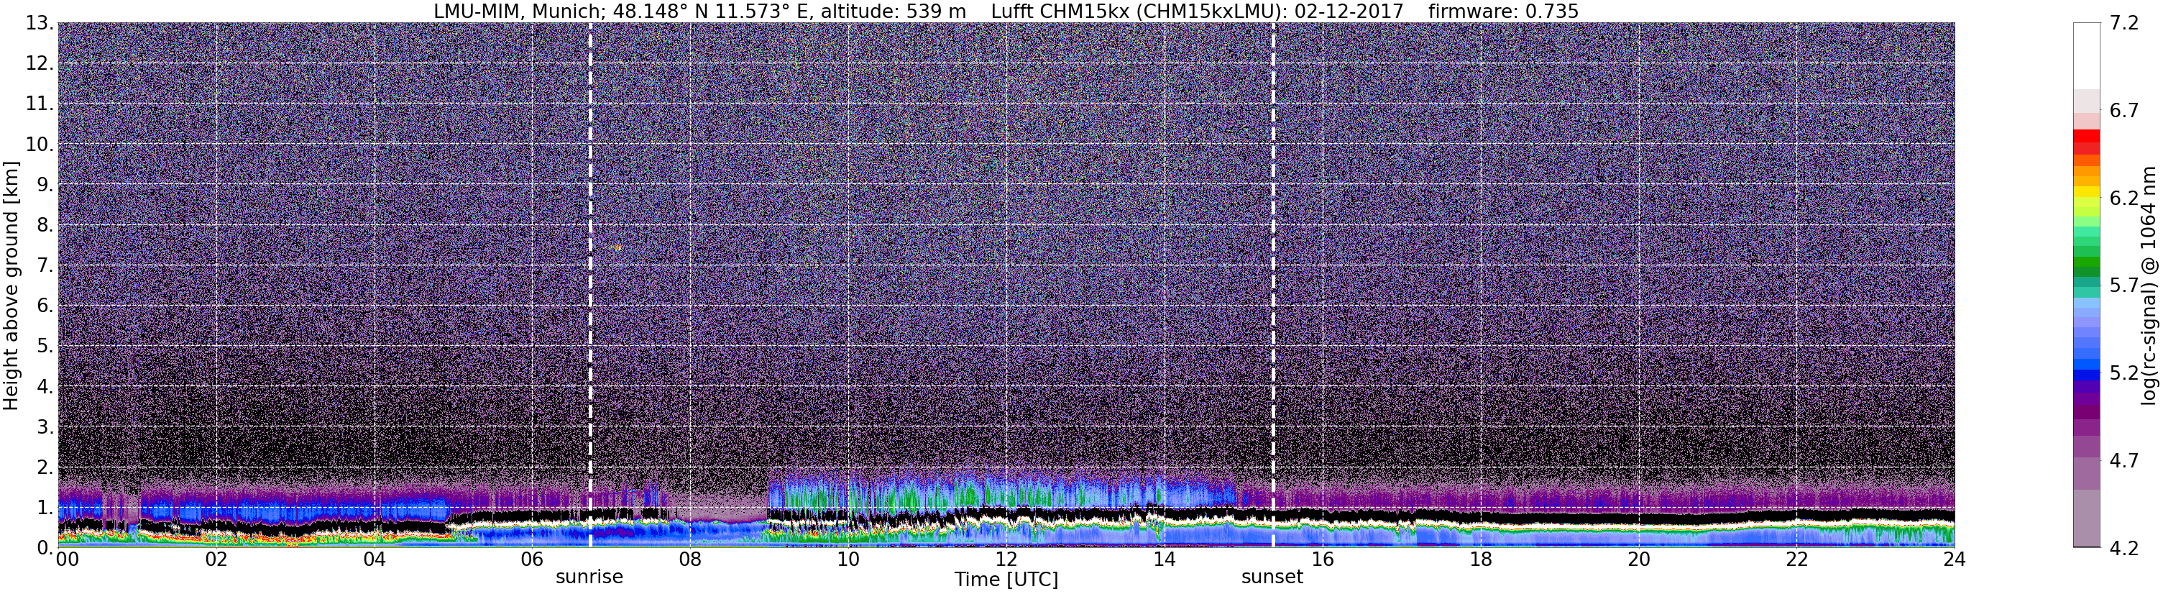Click the 24 time axis tick label
Image resolution: width=2163 pixels, height=594 pixels.
click(1954, 559)
